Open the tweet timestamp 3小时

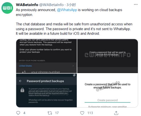(x=71, y=5)
